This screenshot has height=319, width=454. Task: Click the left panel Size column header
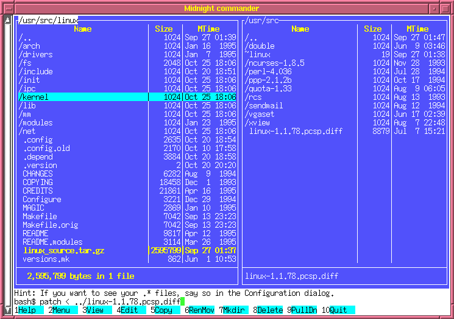coord(164,29)
